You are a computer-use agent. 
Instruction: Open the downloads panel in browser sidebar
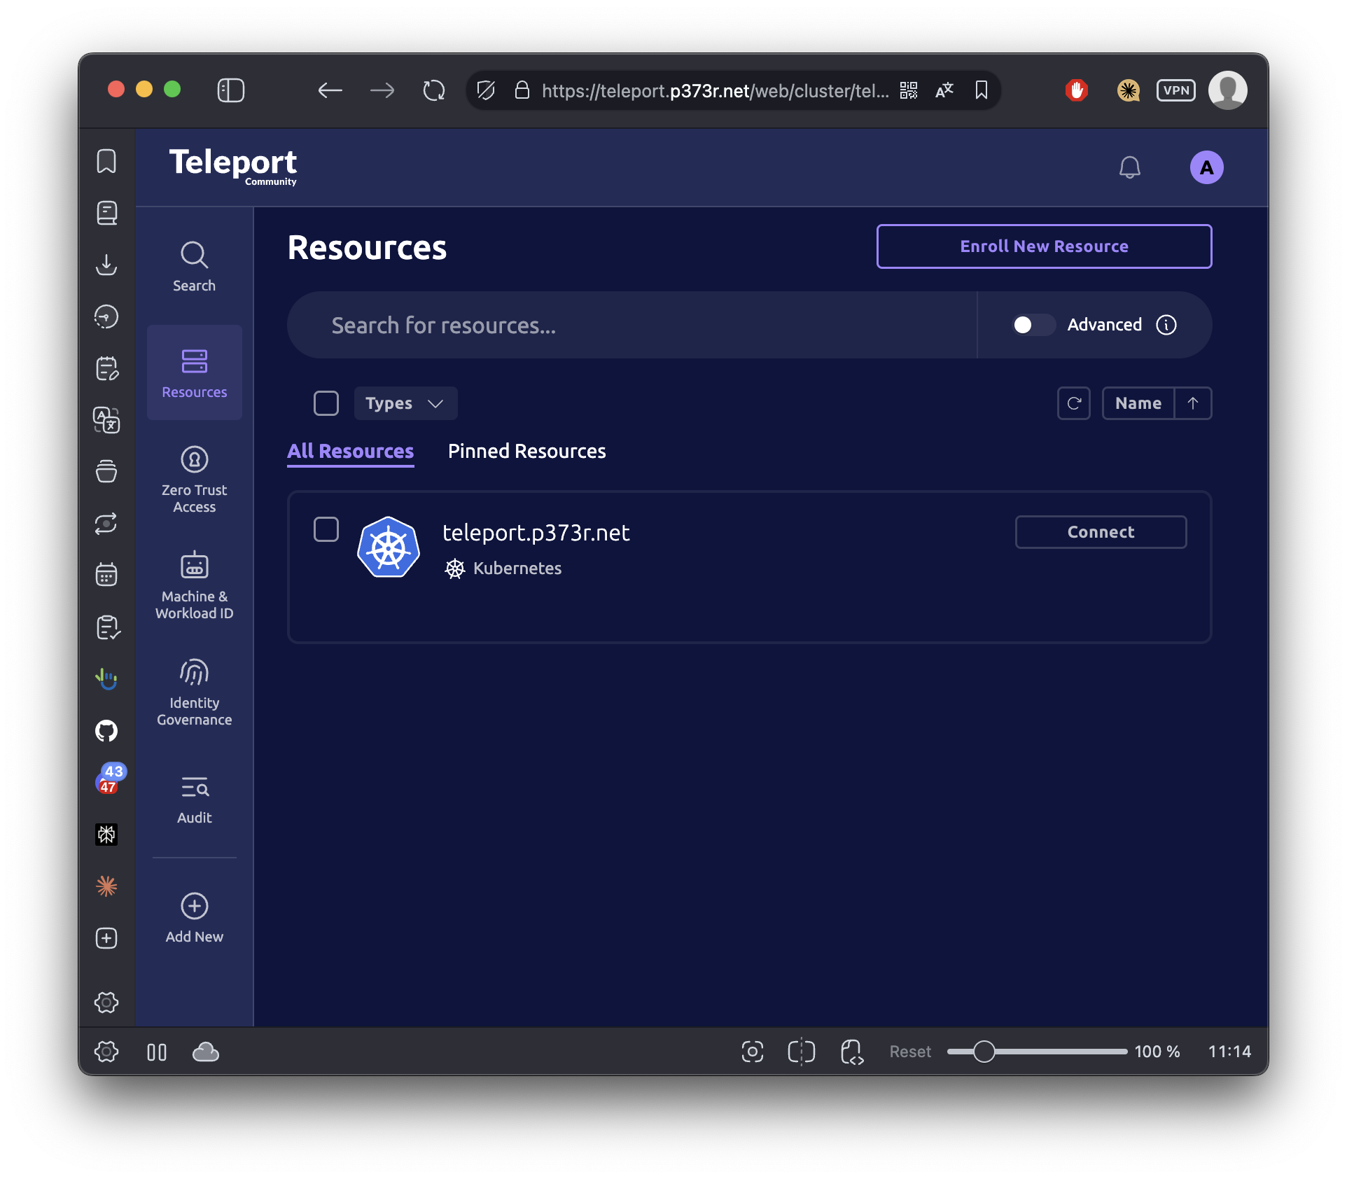[106, 265]
